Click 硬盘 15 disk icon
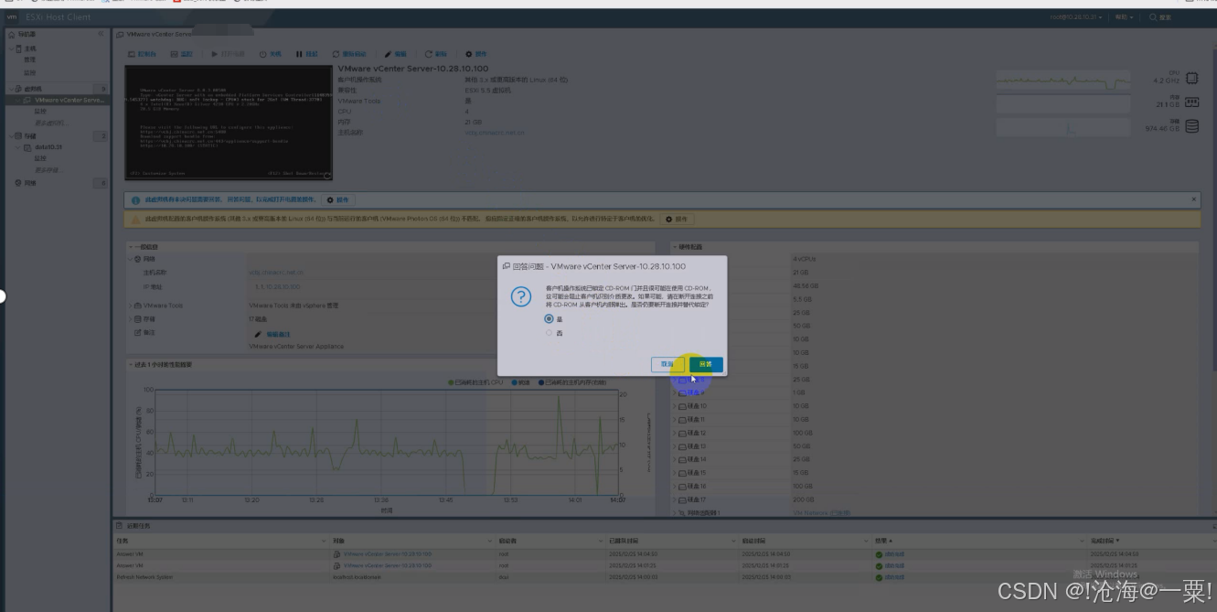 pos(683,473)
